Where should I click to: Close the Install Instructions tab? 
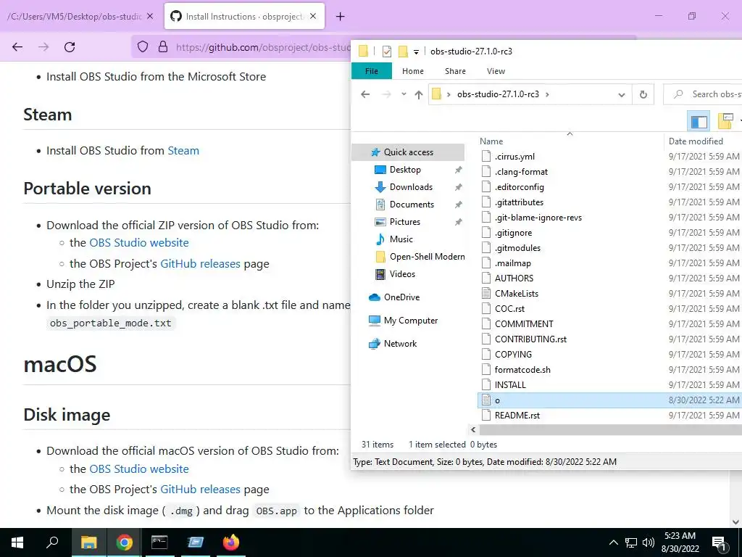point(313,16)
